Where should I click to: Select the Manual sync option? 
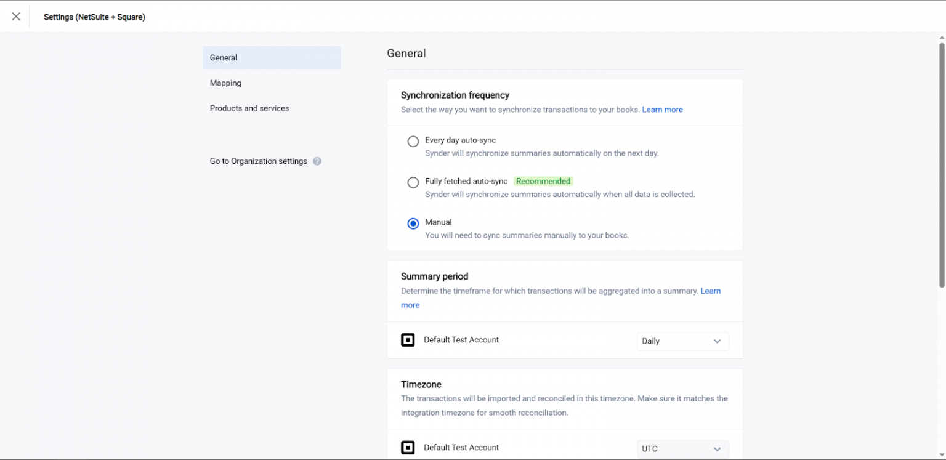[413, 224]
